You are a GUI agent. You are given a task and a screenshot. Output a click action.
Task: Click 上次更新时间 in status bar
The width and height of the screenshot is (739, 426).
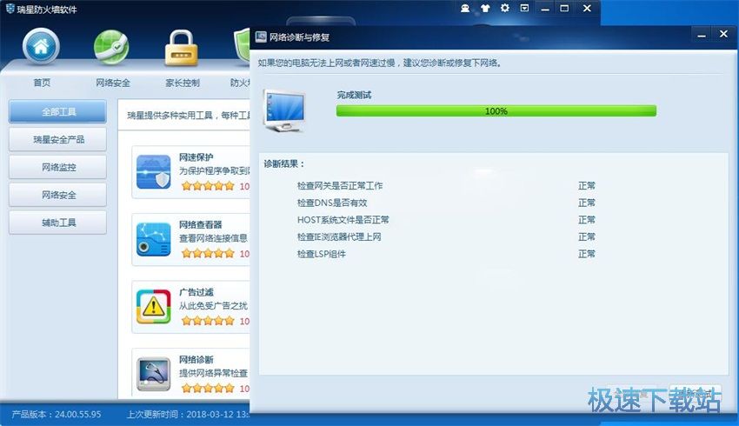pyautogui.click(x=188, y=414)
